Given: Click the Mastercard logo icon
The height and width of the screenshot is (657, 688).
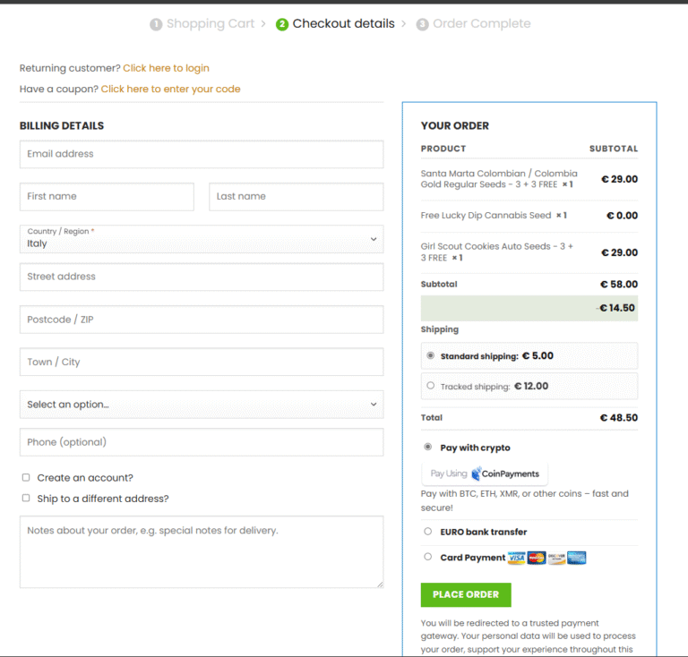Looking at the screenshot, I should click(x=537, y=558).
